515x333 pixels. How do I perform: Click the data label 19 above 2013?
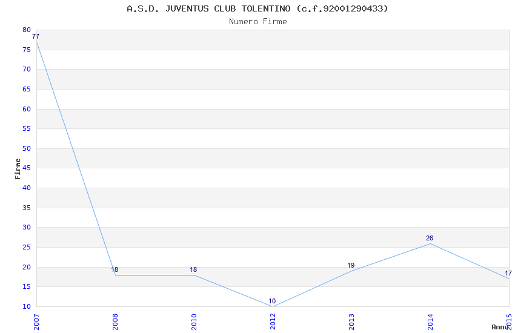tap(351, 265)
